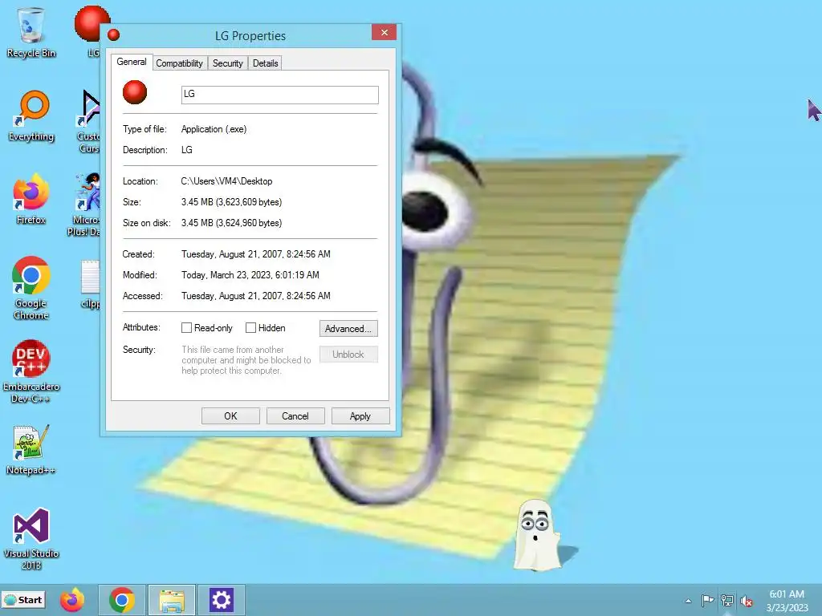Confirm with the OK button
Image resolution: width=822 pixels, height=616 pixels.
[230, 416]
